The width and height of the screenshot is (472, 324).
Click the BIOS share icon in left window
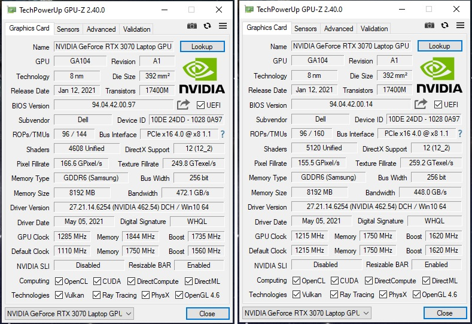[183, 105]
